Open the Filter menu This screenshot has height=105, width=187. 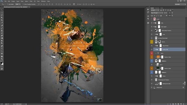(x=31, y=1)
